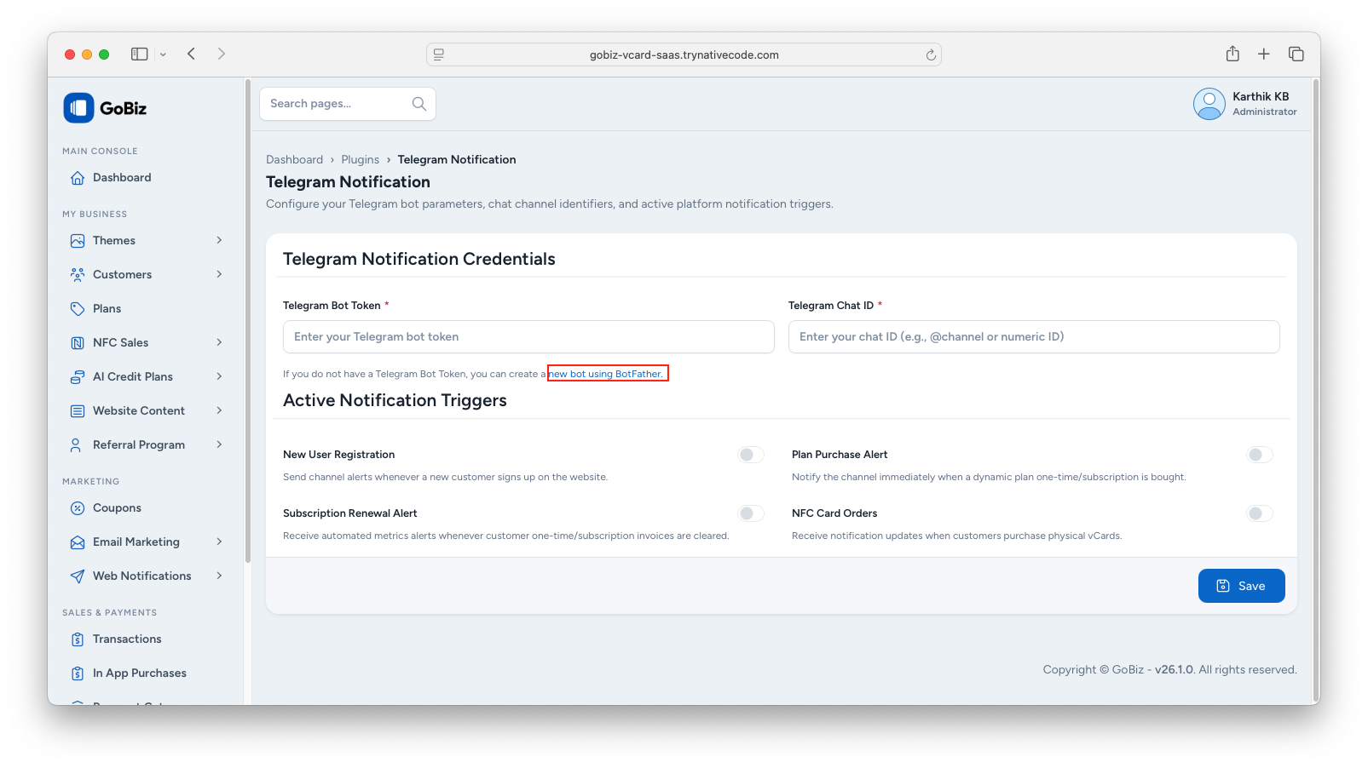Open a new tab with plus icon
The height and width of the screenshot is (768, 1368).
pyautogui.click(x=1264, y=54)
